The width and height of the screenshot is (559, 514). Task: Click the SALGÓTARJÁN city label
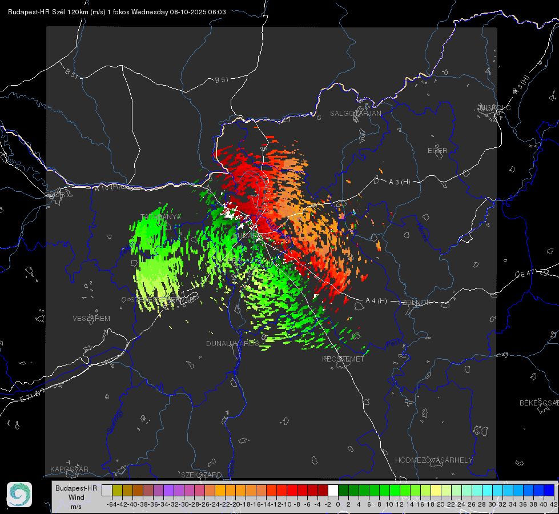355,114
